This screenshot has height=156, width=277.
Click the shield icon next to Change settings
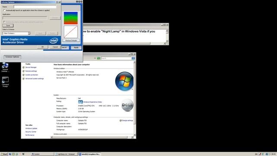coord(120,120)
